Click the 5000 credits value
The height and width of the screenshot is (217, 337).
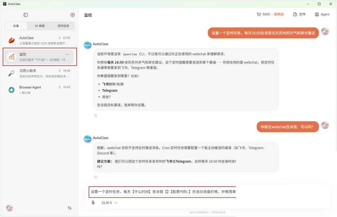pyautogui.click(x=266, y=14)
